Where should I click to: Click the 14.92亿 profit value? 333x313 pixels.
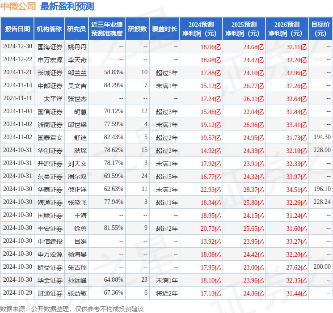pos(211,151)
